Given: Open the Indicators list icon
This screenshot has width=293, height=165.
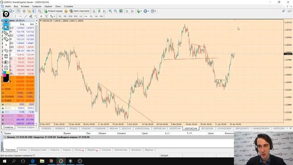Looking at the screenshot, I should [138, 11].
